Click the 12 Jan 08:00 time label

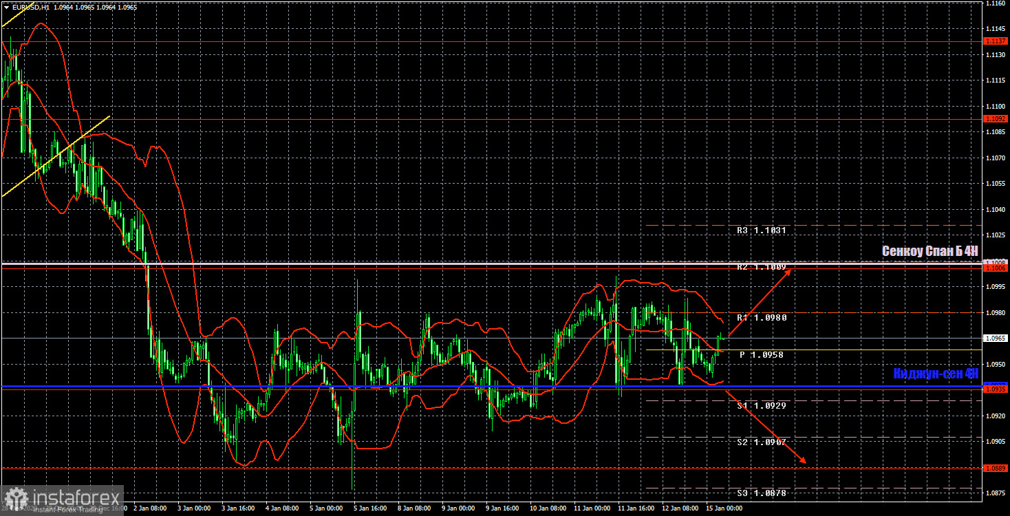680,508
